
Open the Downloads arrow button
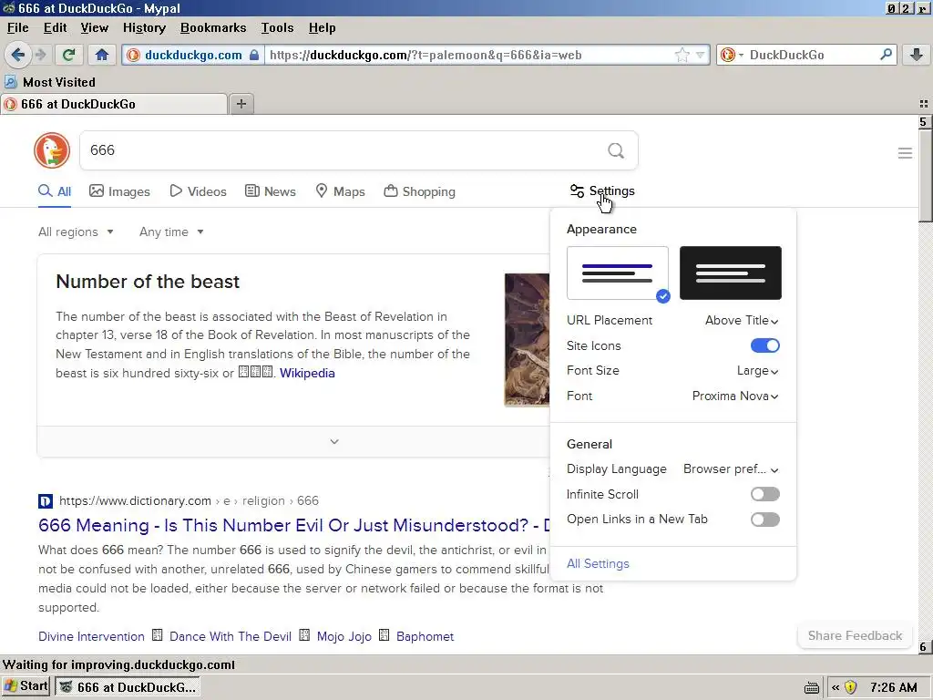pyautogui.click(x=917, y=55)
